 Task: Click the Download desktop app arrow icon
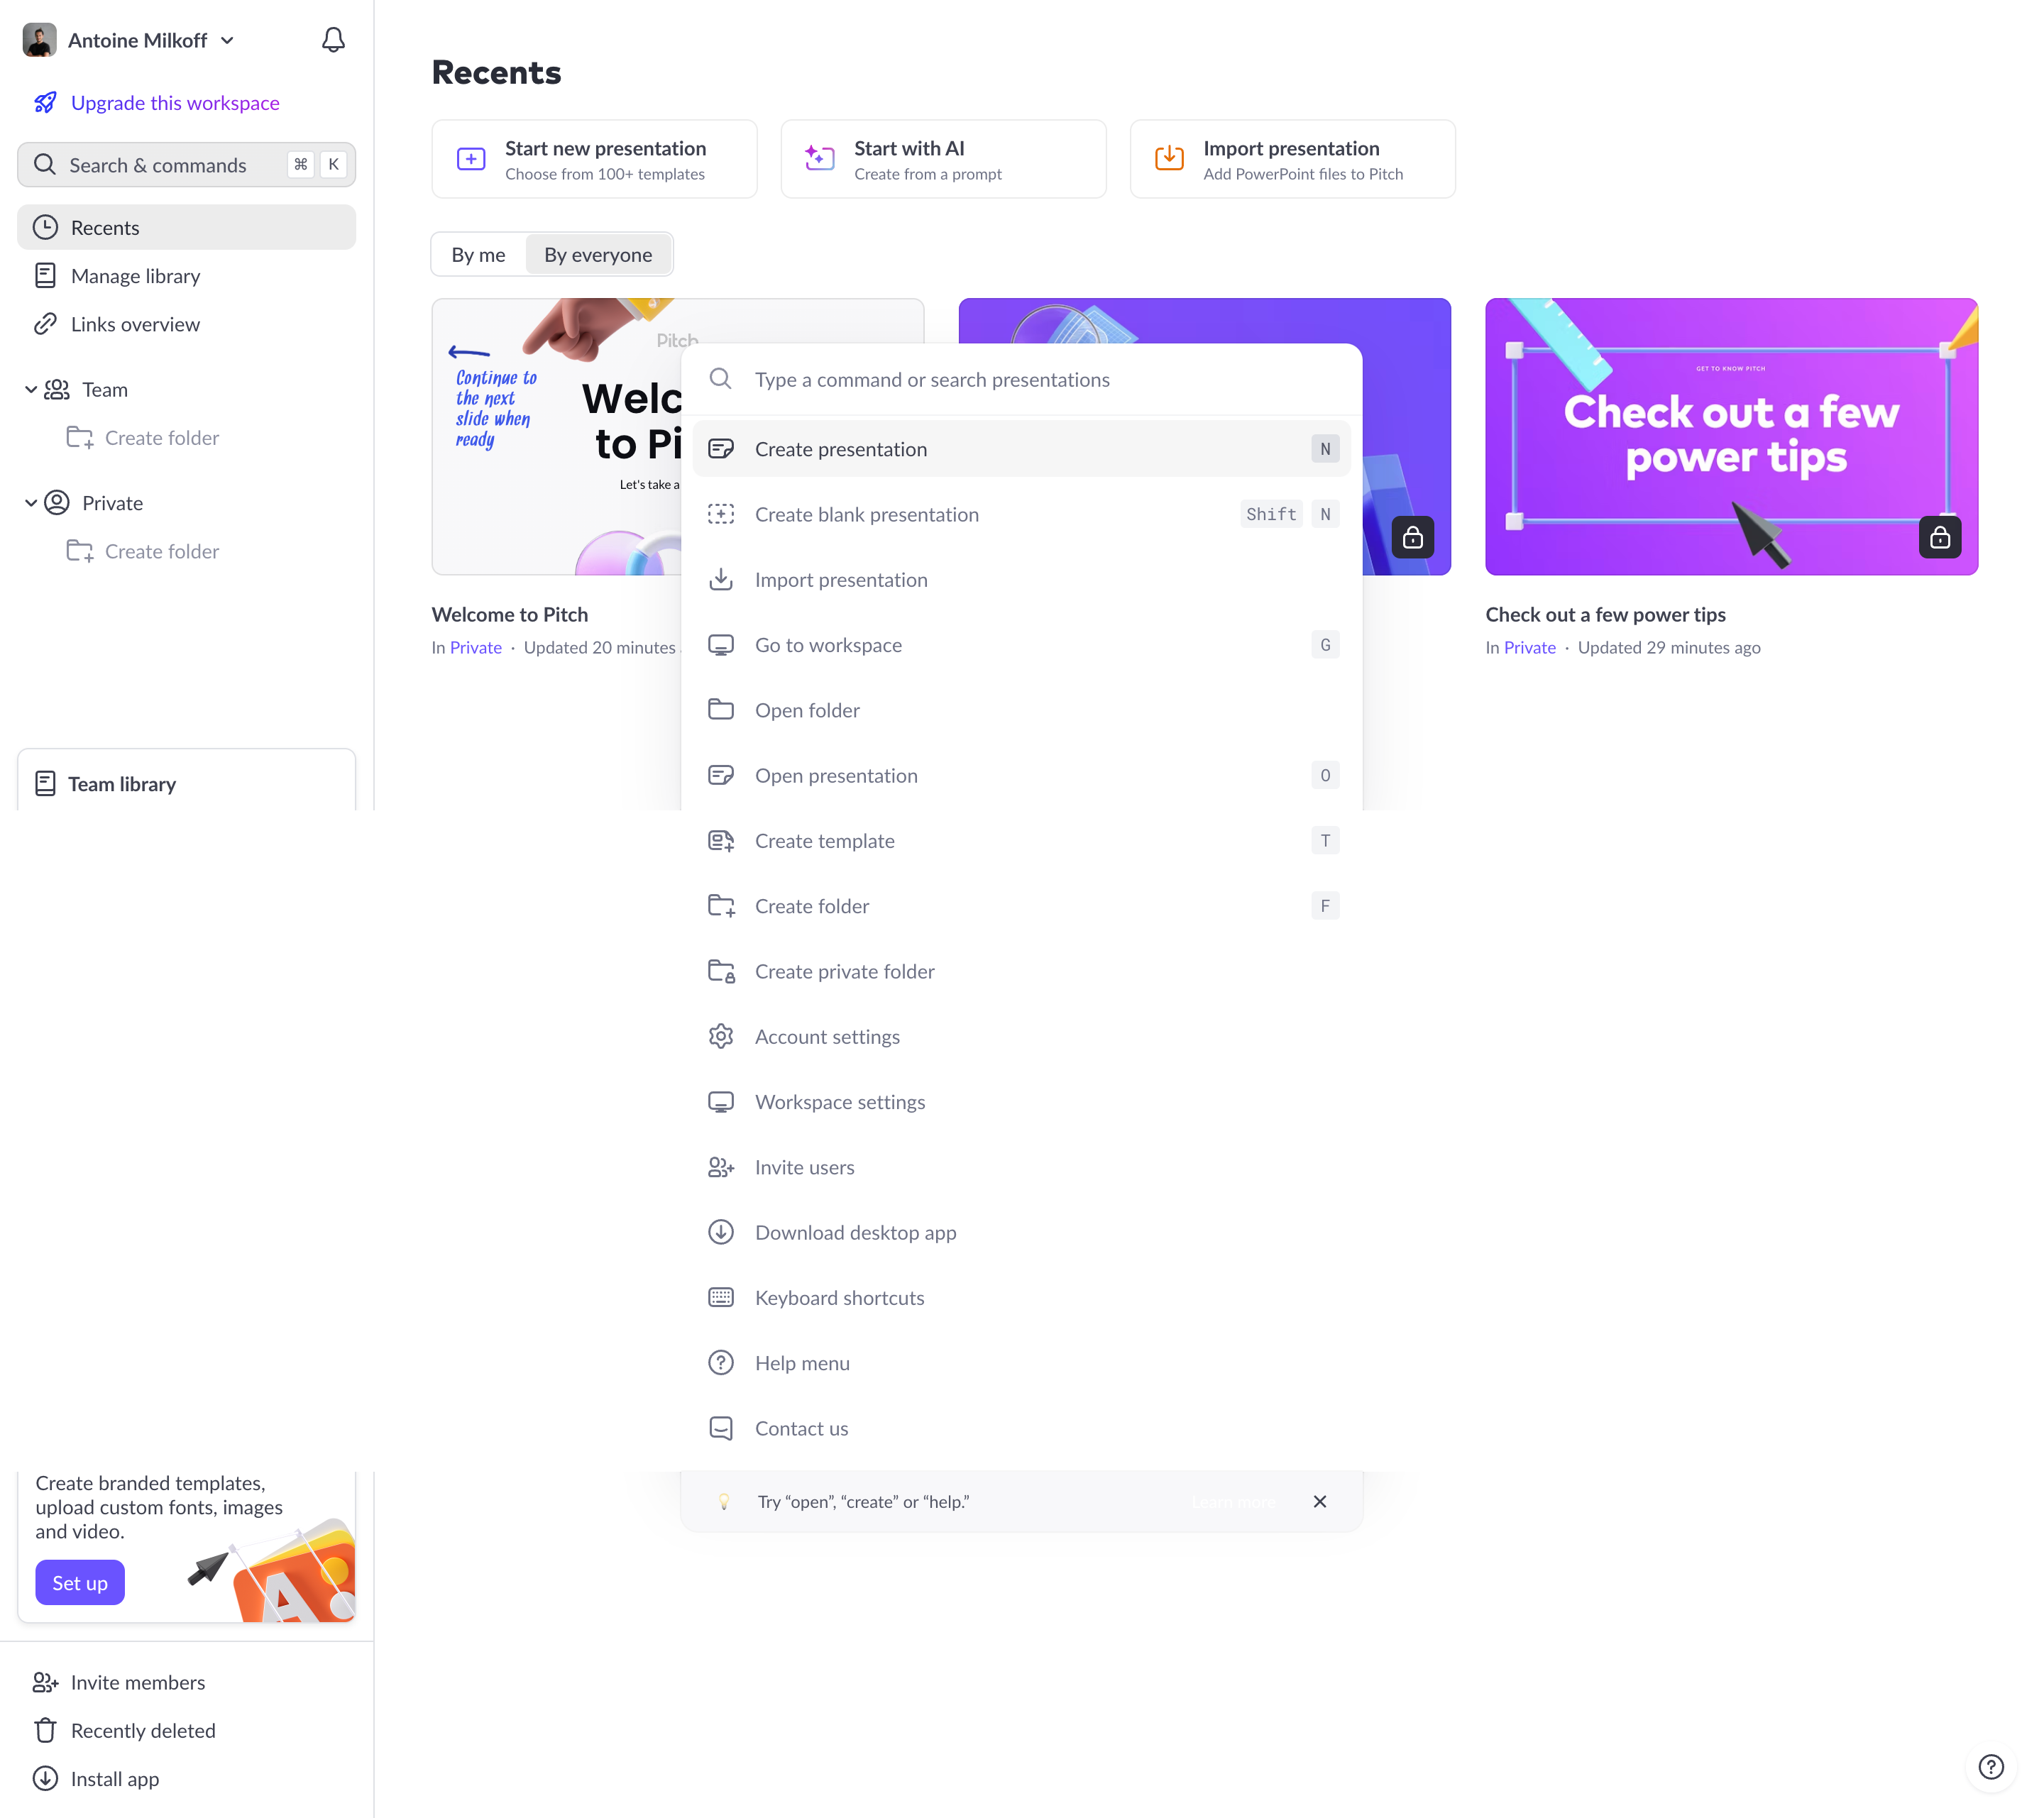pyautogui.click(x=721, y=1233)
